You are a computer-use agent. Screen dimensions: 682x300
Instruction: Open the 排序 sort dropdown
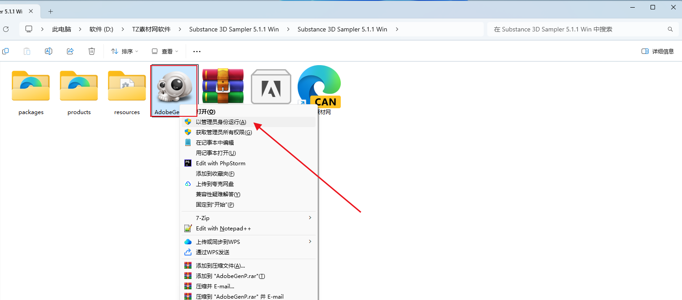coord(125,52)
